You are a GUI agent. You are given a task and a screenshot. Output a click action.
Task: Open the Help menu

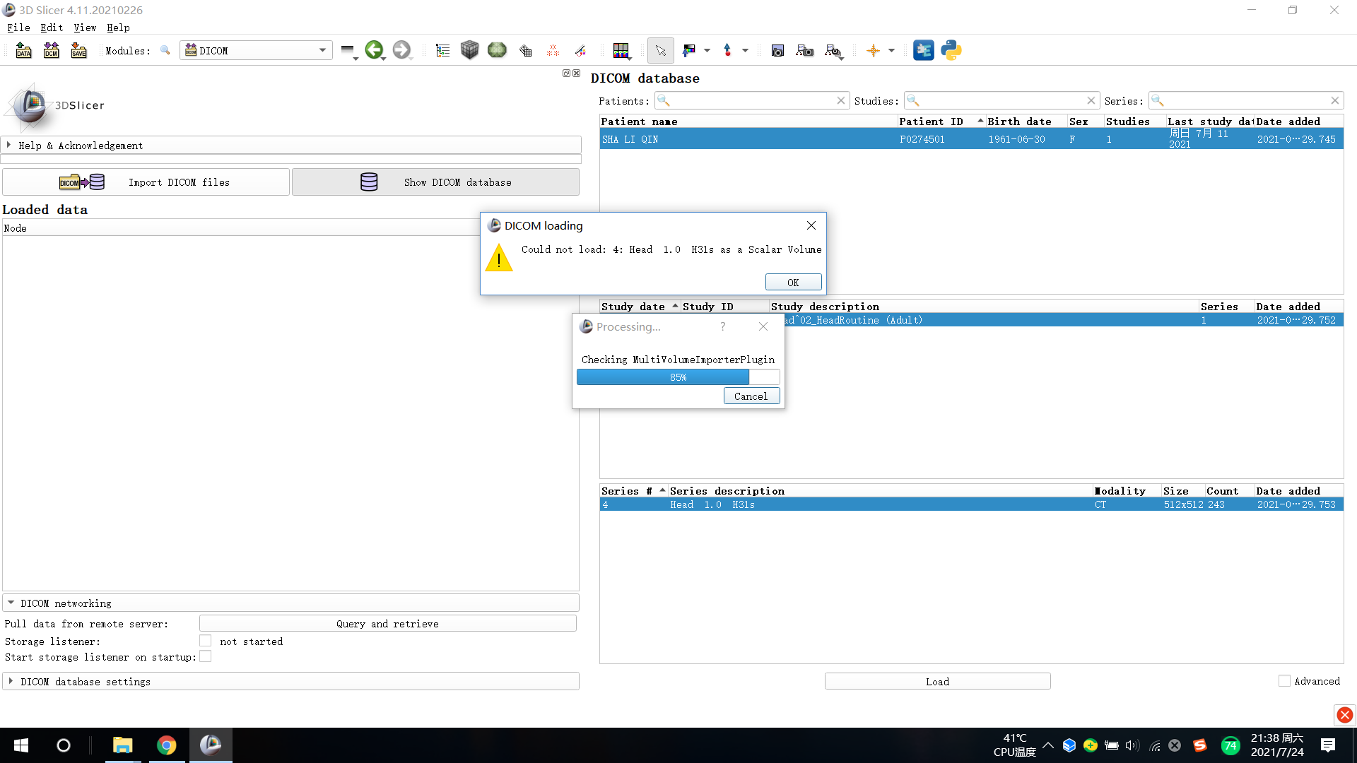coord(118,28)
